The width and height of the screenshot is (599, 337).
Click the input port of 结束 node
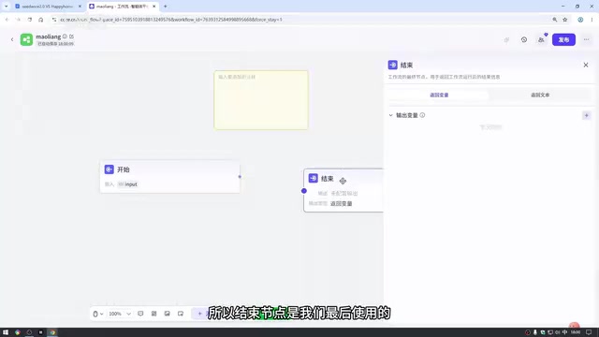tap(303, 191)
